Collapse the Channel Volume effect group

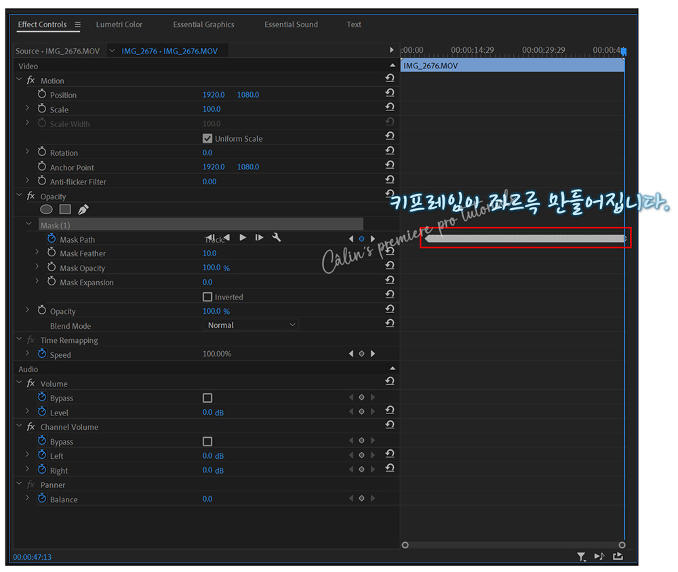coord(19,426)
